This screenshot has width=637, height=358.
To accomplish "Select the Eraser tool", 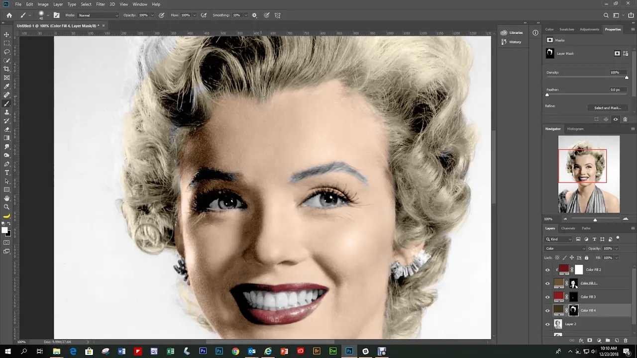I will coord(6,129).
